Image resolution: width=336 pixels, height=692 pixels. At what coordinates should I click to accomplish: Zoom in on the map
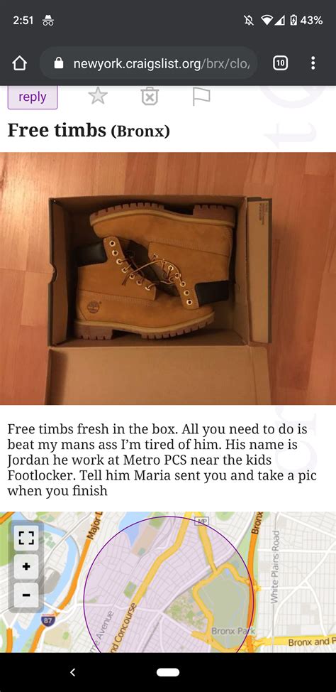click(26, 566)
